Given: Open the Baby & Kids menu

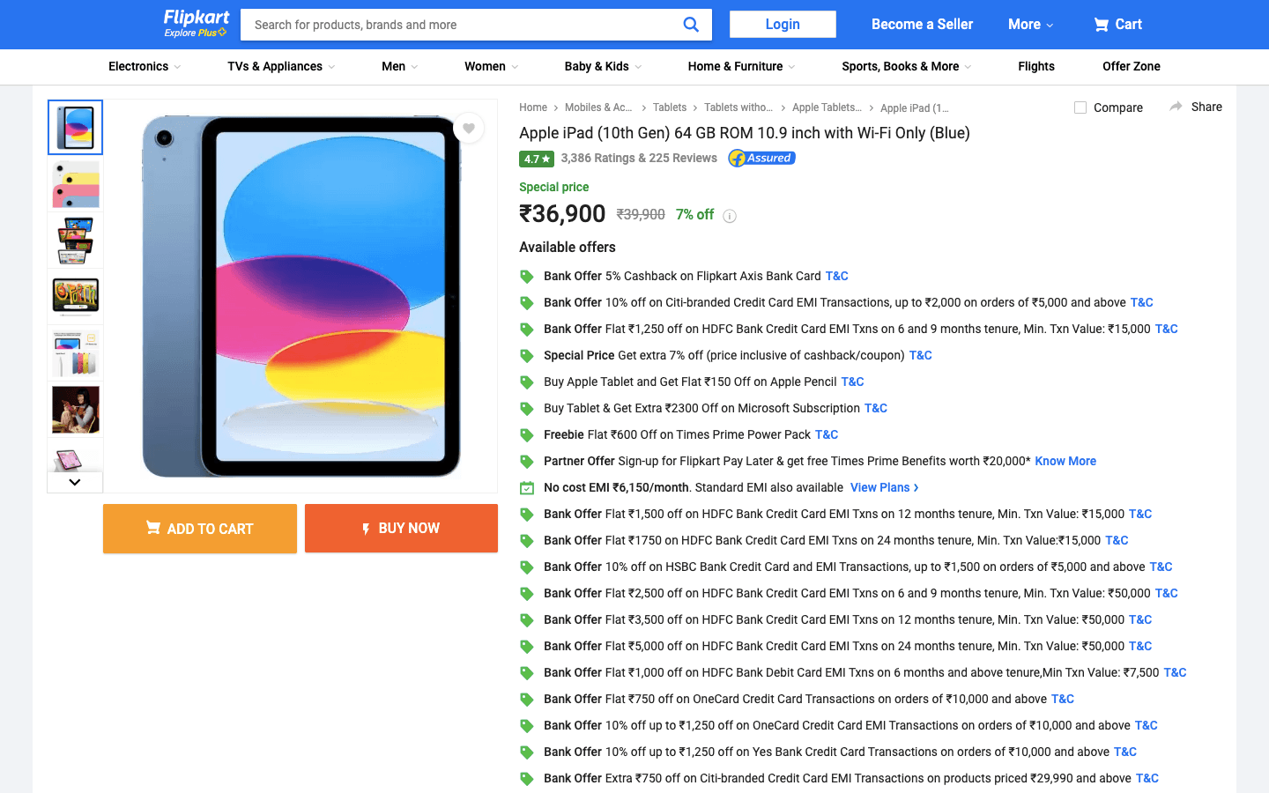Looking at the screenshot, I should (x=603, y=66).
